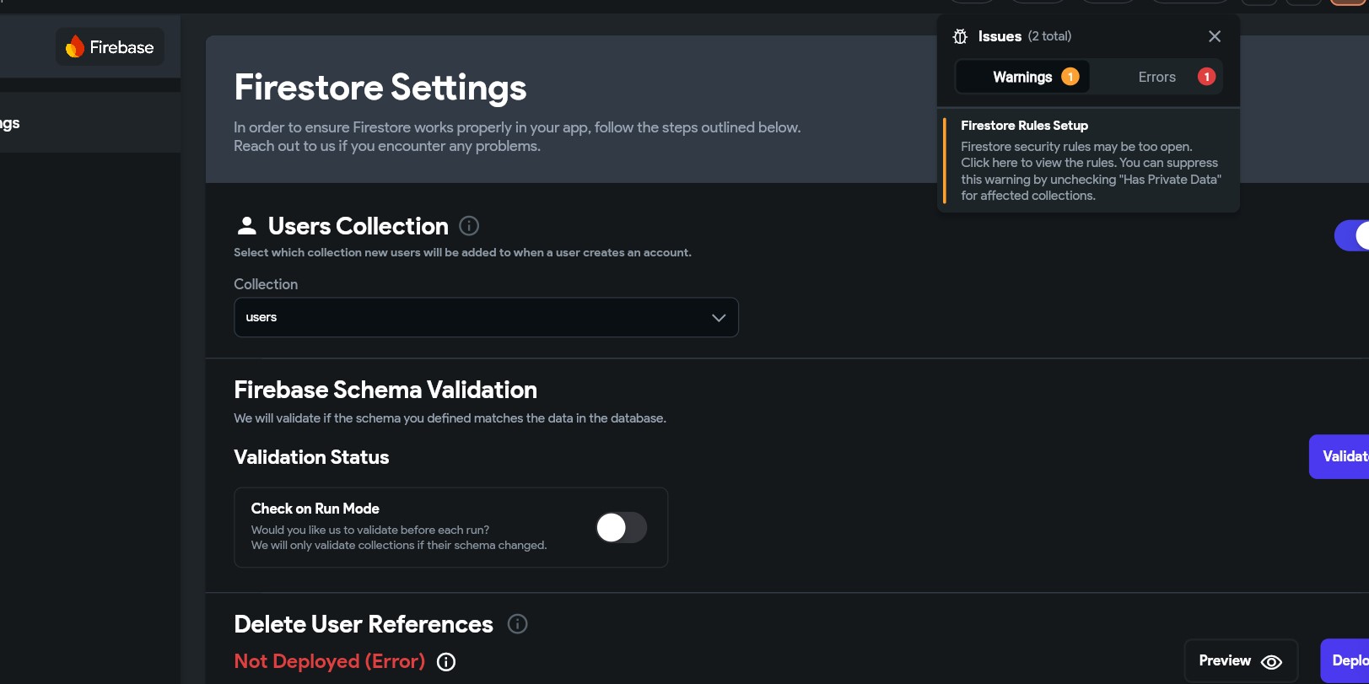Click the Deploy button
The height and width of the screenshot is (684, 1369).
click(x=1345, y=661)
